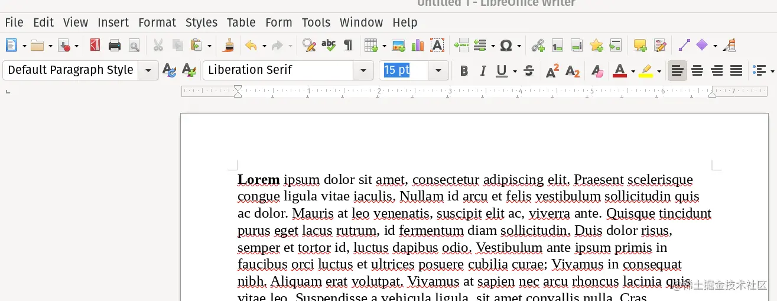The height and width of the screenshot is (301, 777).
Task: Click the Cut scissors icon
Action: [x=158, y=45]
